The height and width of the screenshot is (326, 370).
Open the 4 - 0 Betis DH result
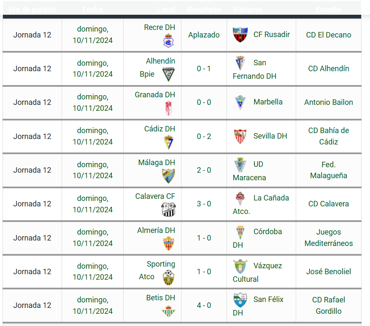(x=204, y=305)
